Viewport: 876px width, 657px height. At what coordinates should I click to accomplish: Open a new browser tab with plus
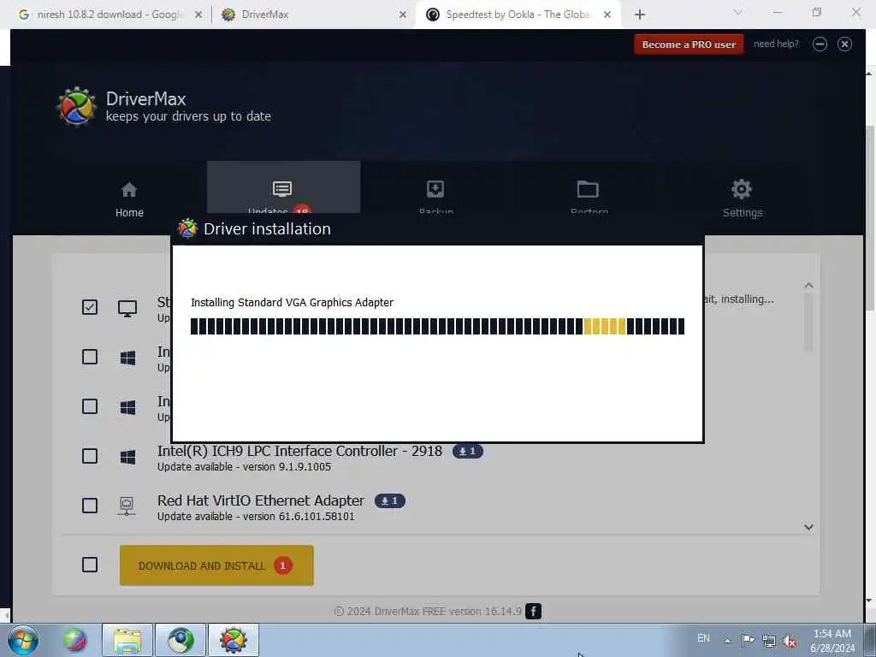640,15
